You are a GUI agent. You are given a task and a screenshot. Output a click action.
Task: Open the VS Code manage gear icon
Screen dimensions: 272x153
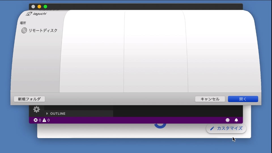point(37,109)
